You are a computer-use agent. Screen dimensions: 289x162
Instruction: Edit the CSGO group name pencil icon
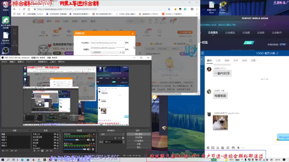coord(277,53)
